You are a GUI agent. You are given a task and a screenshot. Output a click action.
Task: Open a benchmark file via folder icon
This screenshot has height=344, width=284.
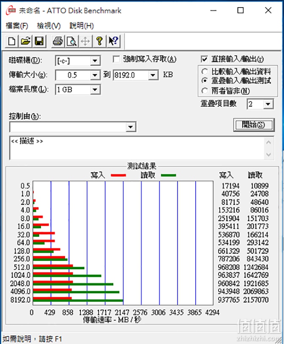tap(25, 41)
